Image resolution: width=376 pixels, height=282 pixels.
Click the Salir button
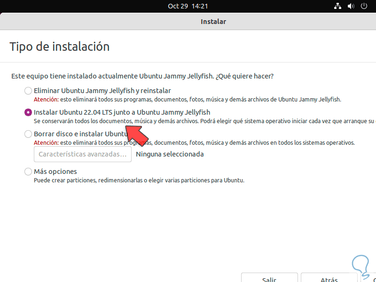pyautogui.click(x=269, y=278)
